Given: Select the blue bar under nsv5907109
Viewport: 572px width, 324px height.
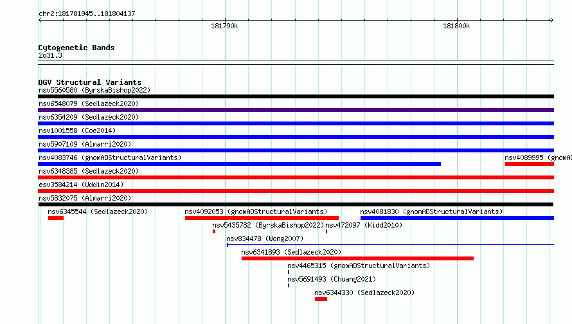Looking at the screenshot, I should pyautogui.click(x=296, y=150).
